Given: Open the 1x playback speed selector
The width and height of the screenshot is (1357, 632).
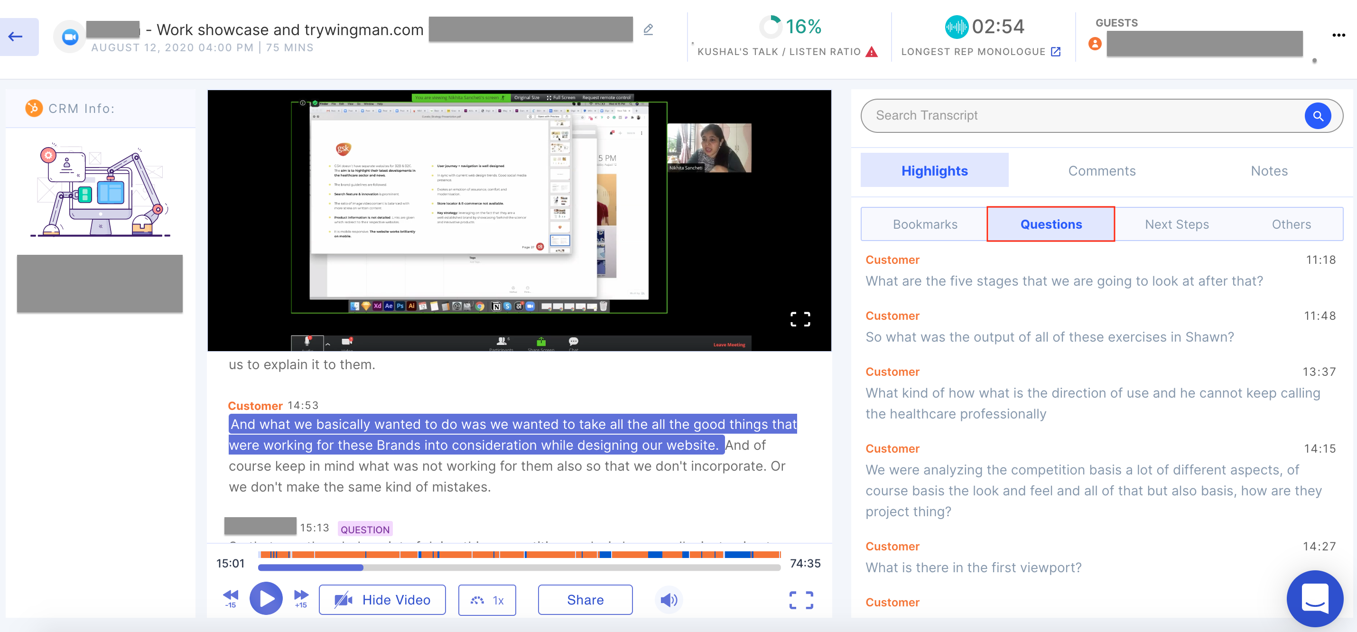Looking at the screenshot, I should click(487, 600).
